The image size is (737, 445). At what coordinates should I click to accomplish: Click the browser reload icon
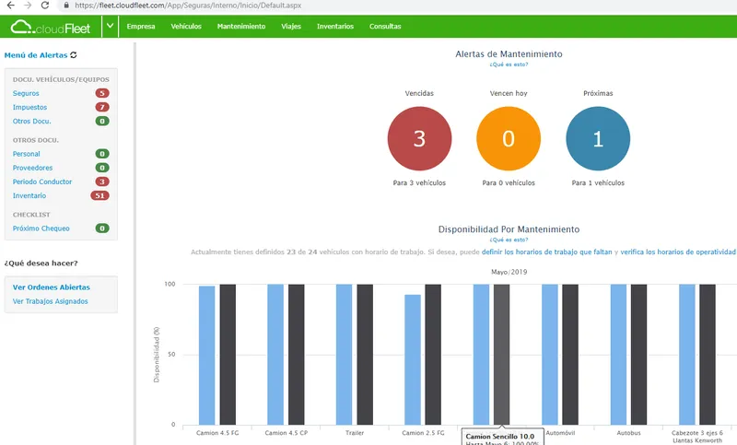click(x=45, y=6)
